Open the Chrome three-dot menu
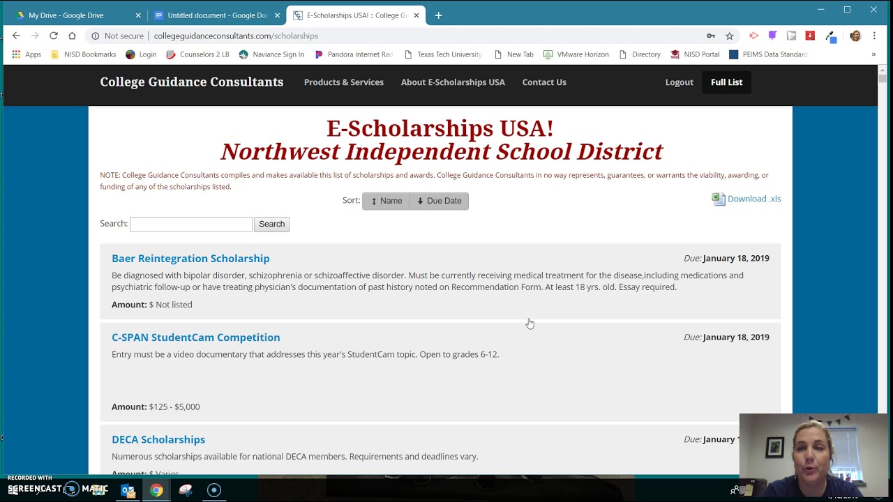 tap(874, 36)
